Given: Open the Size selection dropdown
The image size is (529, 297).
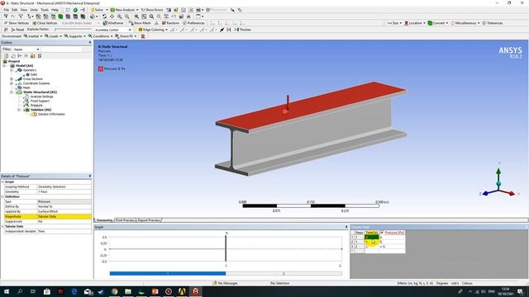Looking at the screenshot, I should pyautogui.click(x=394, y=23).
